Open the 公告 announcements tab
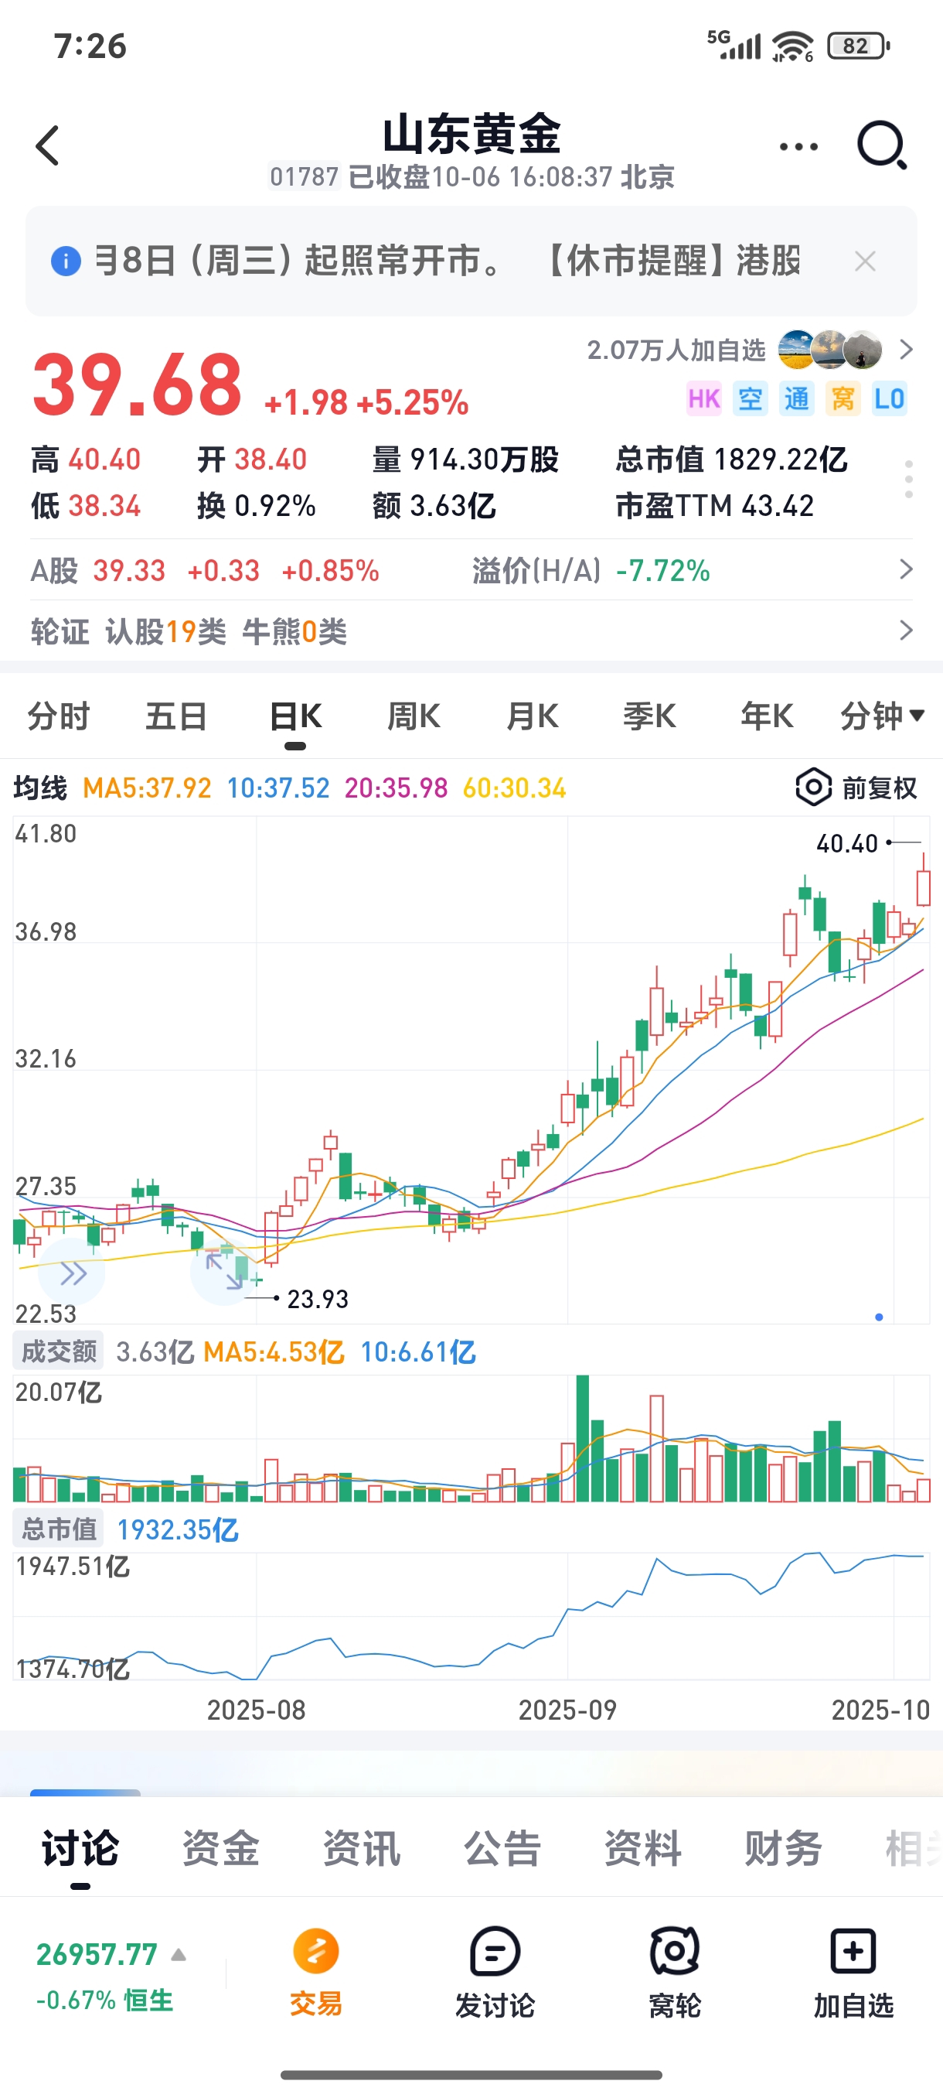The height and width of the screenshot is (2098, 943). (502, 1848)
